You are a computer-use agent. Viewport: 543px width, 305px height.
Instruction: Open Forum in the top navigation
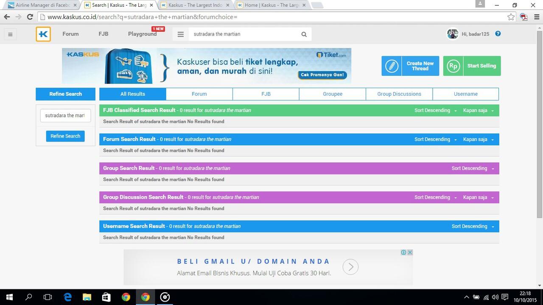coord(70,34)
